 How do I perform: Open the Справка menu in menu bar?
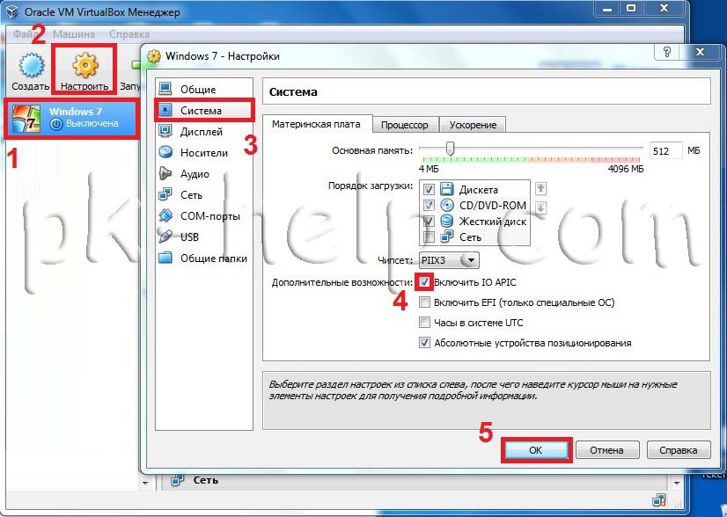pos(129,34)
